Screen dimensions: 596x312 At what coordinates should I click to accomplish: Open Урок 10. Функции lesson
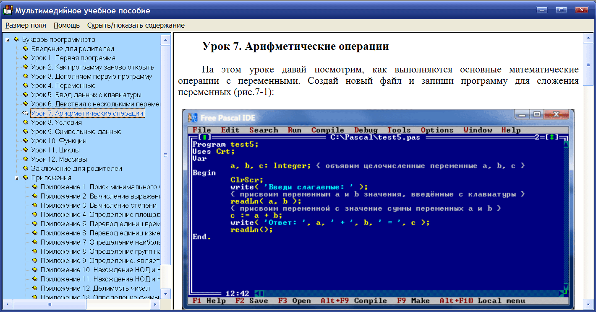point(58,141)
